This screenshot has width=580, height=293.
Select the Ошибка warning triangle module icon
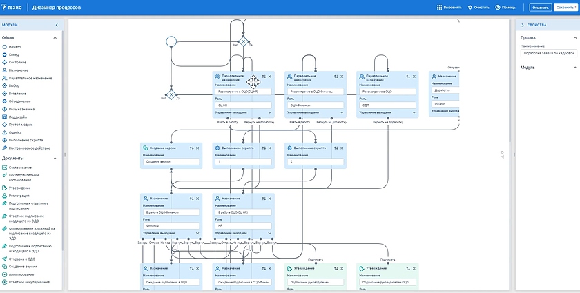5,132
